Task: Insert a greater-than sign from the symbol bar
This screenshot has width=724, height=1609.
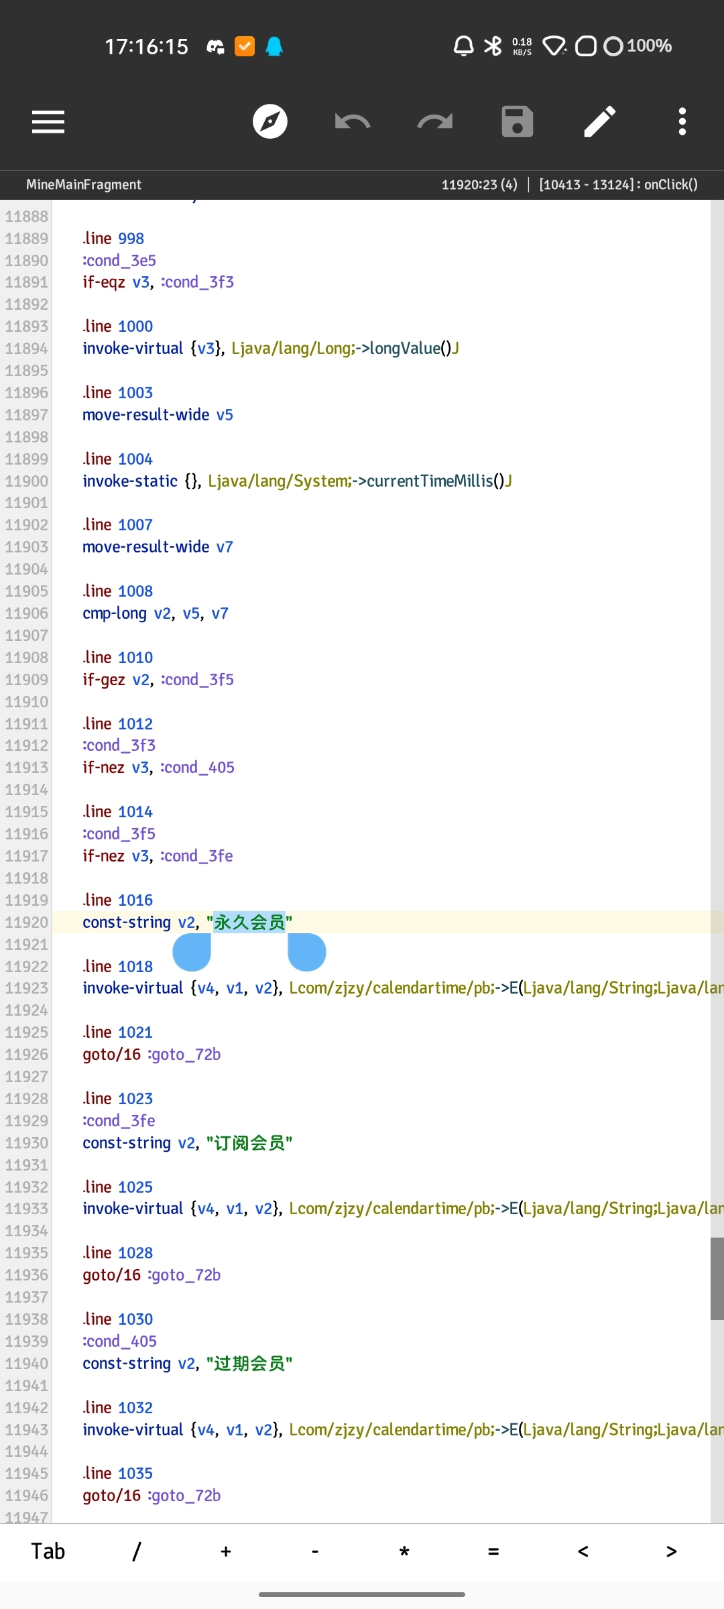Action: pos(672,1551)
